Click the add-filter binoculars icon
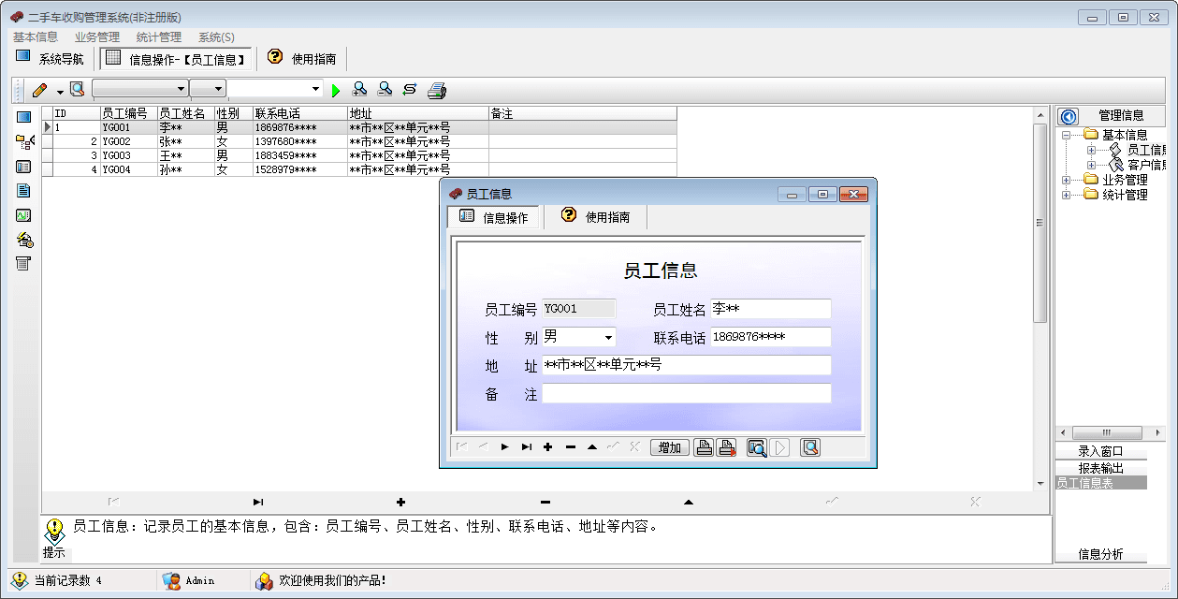1178x599 pixels. coord(359,89)
